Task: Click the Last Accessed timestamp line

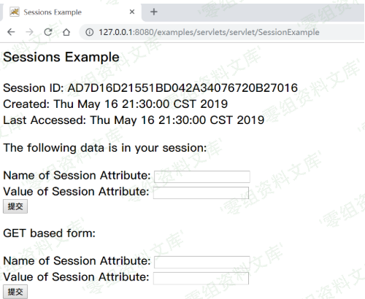Action: click(134, 120)
